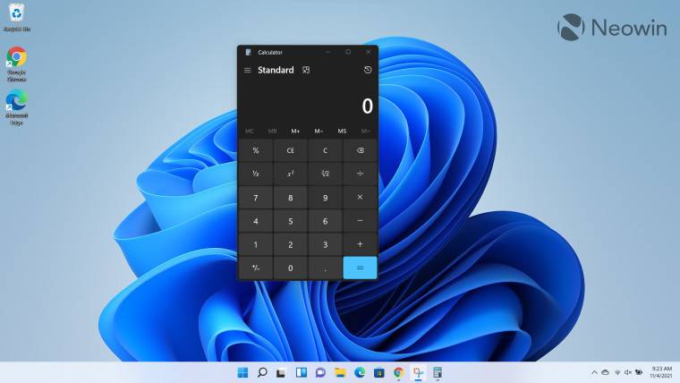This screenshot has height=383, width=680.
Task: Click the M+ memory add button
Action: pos(295,131)
